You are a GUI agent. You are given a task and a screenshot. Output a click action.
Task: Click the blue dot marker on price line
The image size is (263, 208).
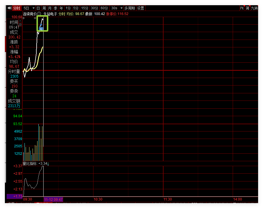tap(41, 25)
